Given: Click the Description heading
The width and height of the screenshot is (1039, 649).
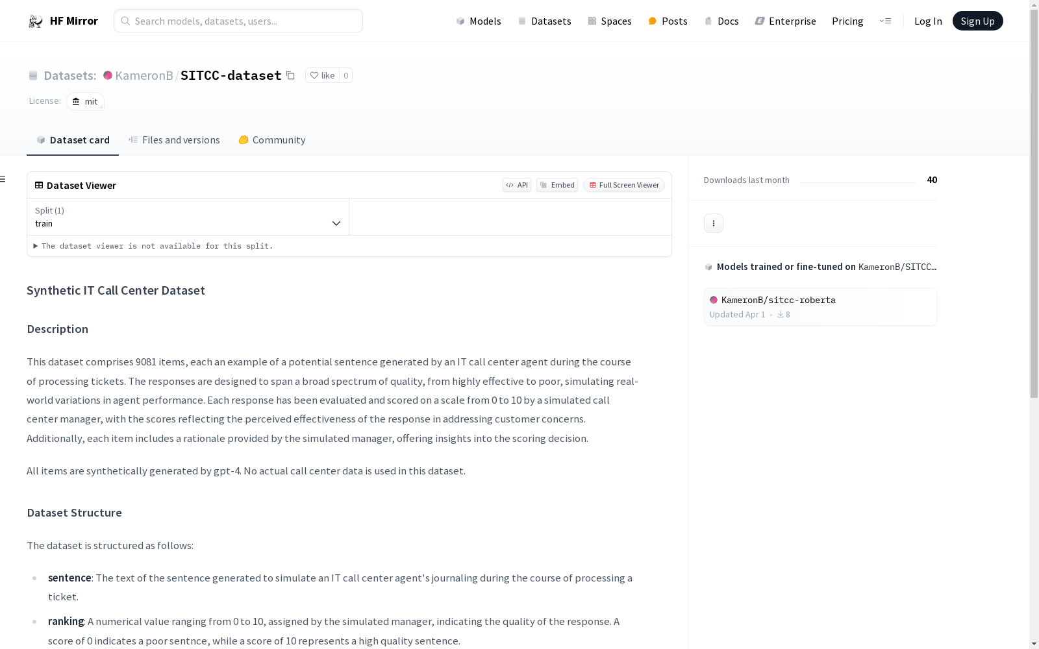Looking at the screenshot, I should pos(57,329).
